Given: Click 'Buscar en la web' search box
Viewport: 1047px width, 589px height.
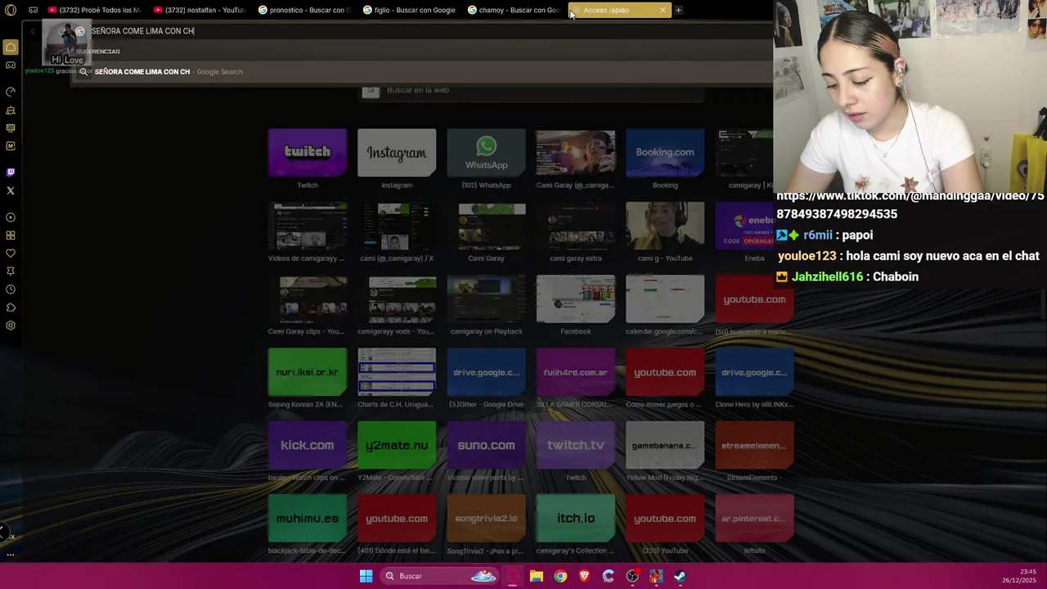Looking at the screenshot, I should [532, 90].
